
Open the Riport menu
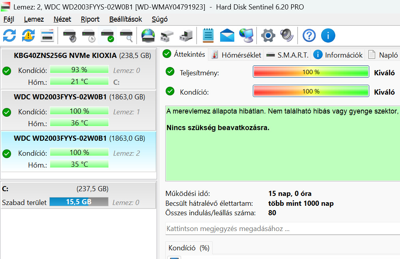point(90,19)
